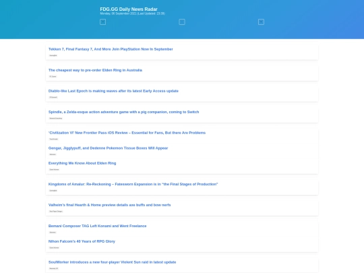Open the Tekken 7, Final Fantasy 7 PlayStation Now article
This screenshot has height=273, width=364.
111,49
